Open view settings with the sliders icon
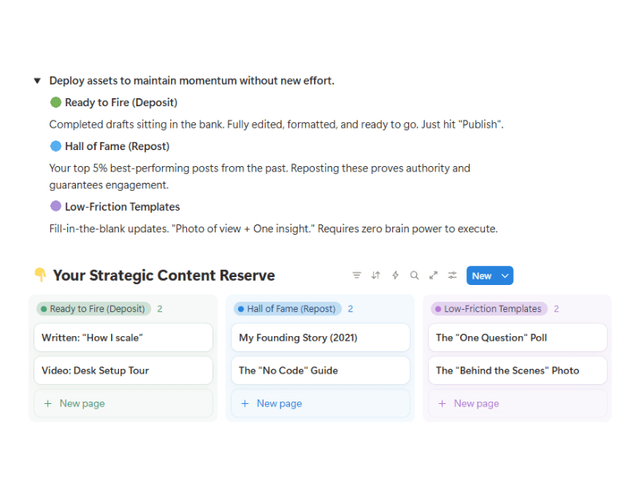This screenshot has height=479, width=639. coord(452,275)
